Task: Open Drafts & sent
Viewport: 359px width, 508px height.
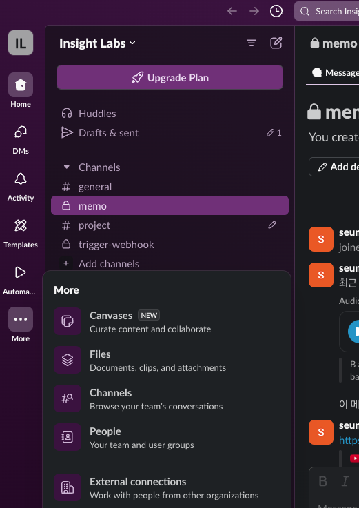Action: (170, 133)
